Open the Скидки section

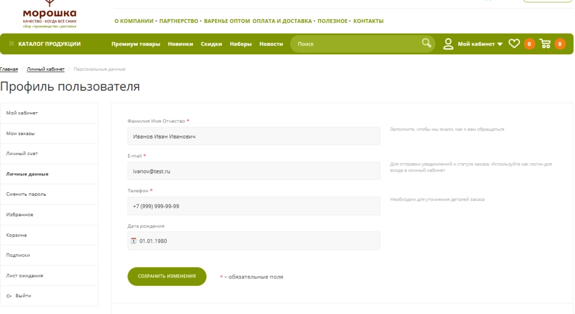[212, 44]
